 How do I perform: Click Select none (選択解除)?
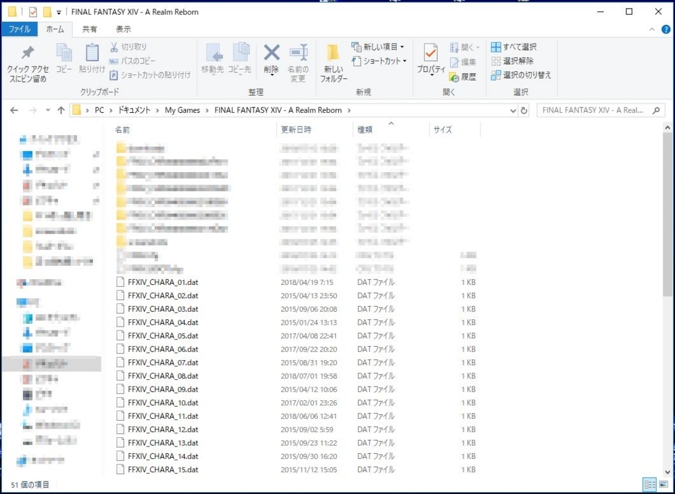click(512, 61)
